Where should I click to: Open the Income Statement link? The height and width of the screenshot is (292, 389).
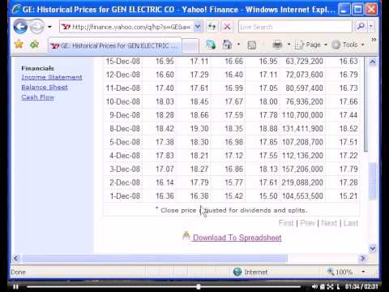[x=52, y=77]
